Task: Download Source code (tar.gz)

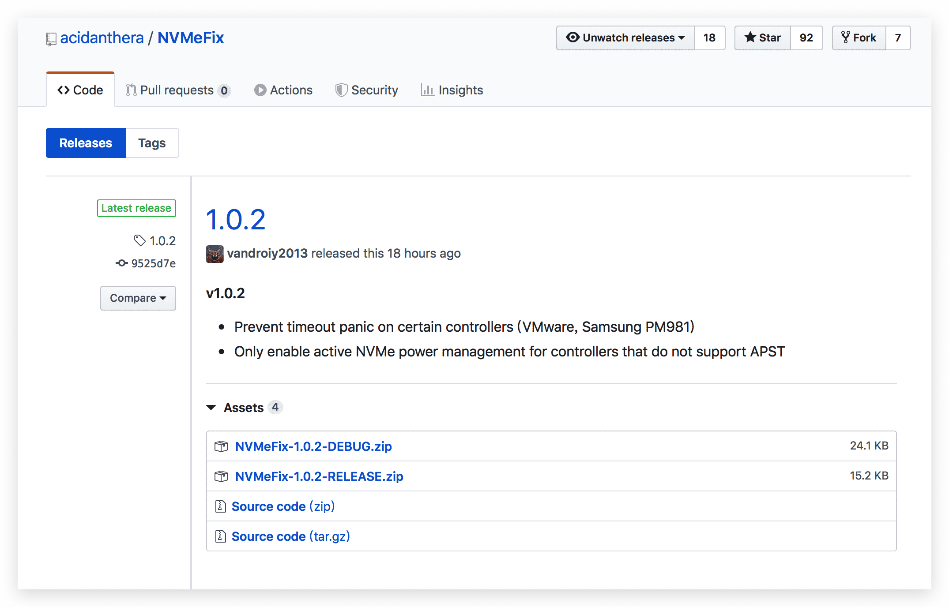Action: (291, 536)
